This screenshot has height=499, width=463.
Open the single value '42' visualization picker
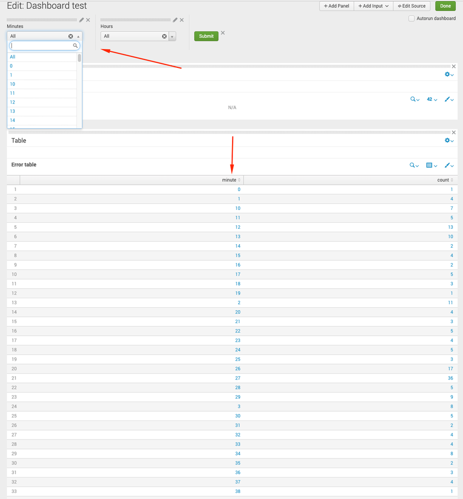click(431, 99)
